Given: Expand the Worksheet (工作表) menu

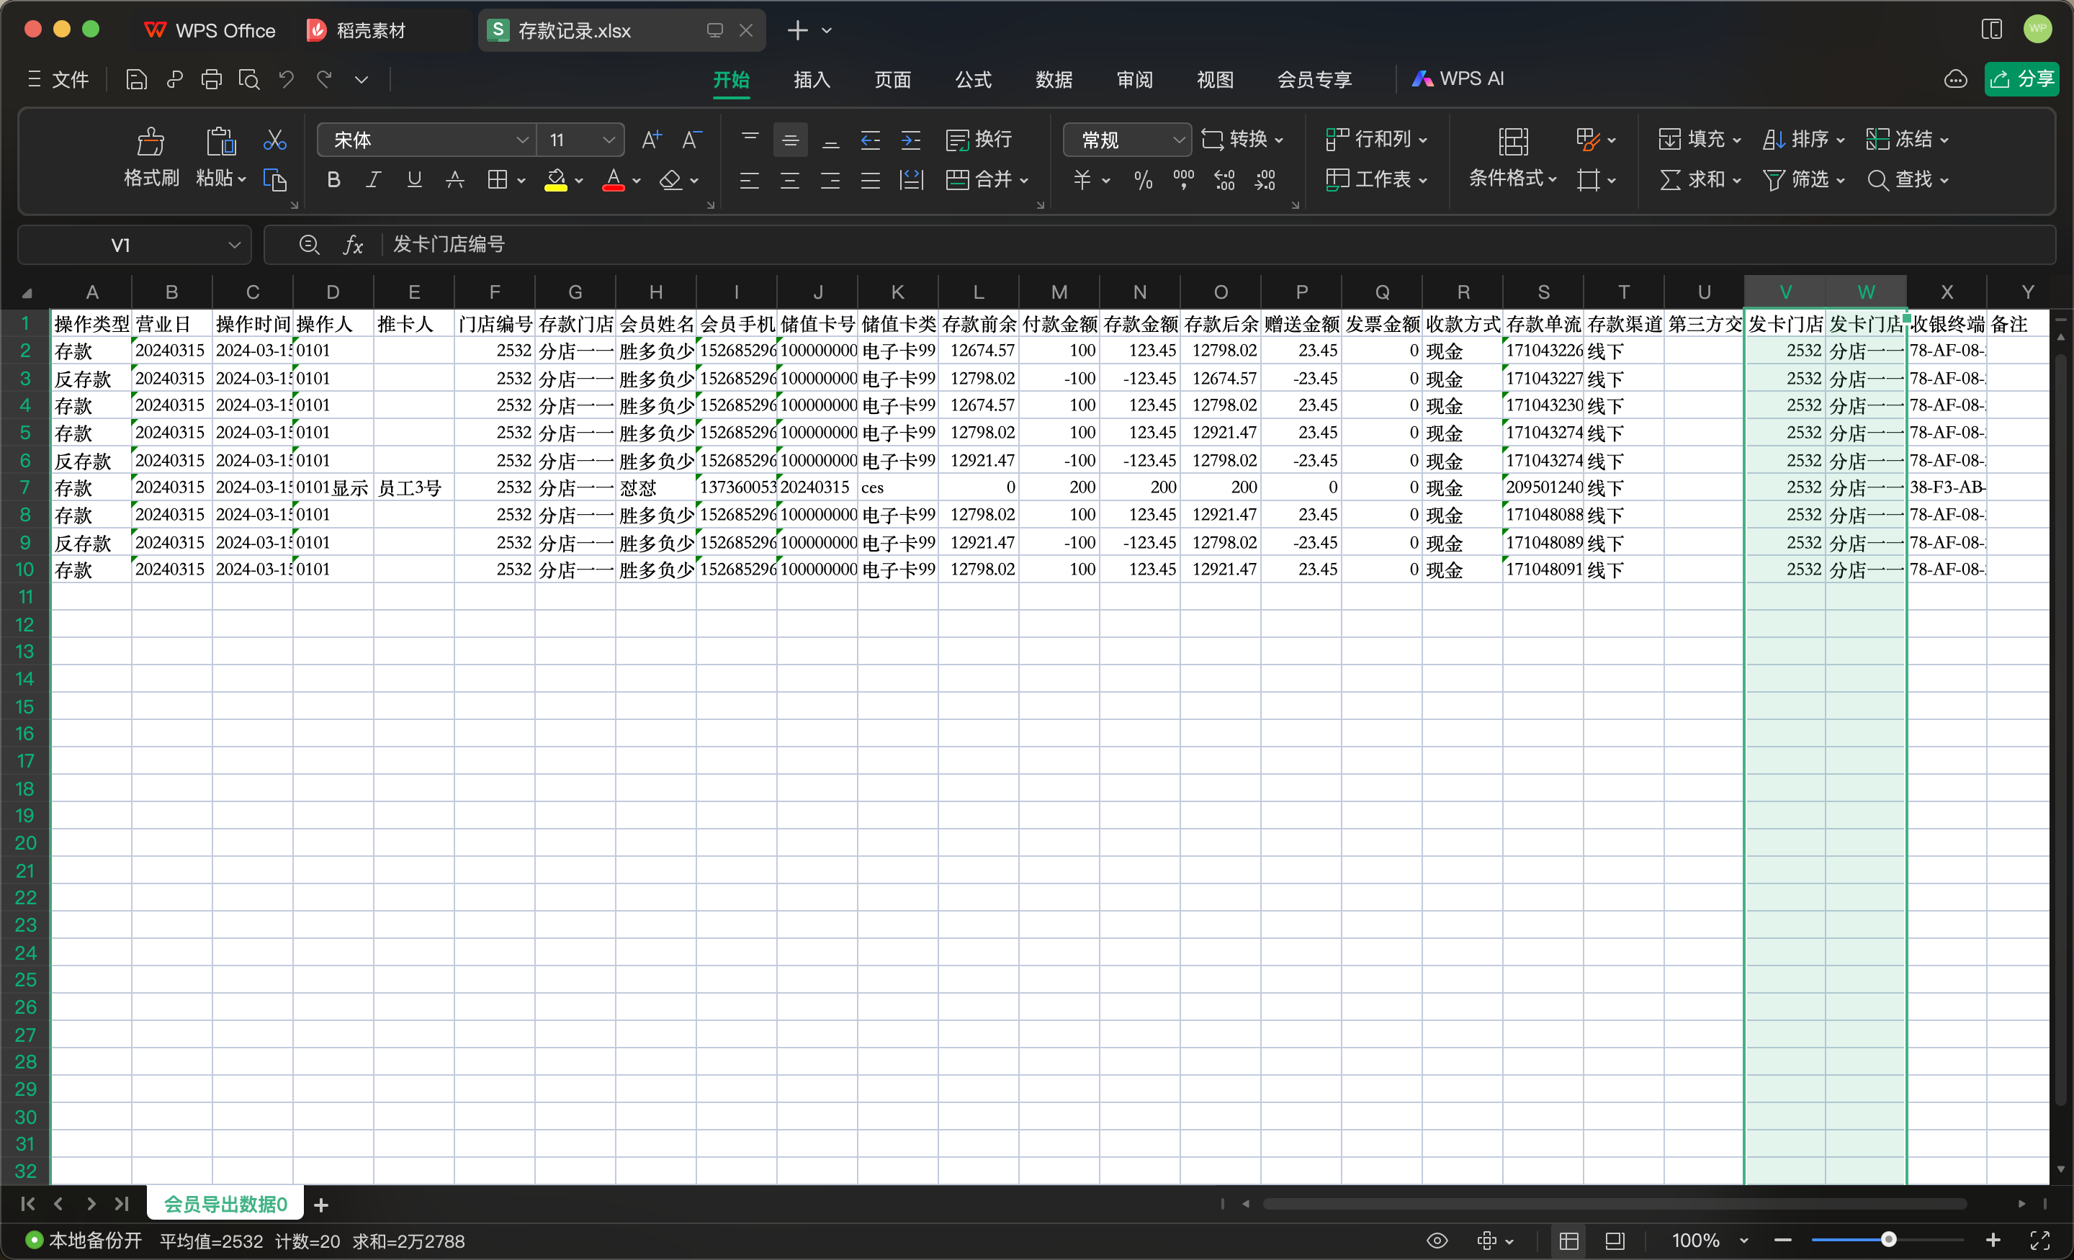Looking at the screenshot, I should click(x=1375, y=179).
